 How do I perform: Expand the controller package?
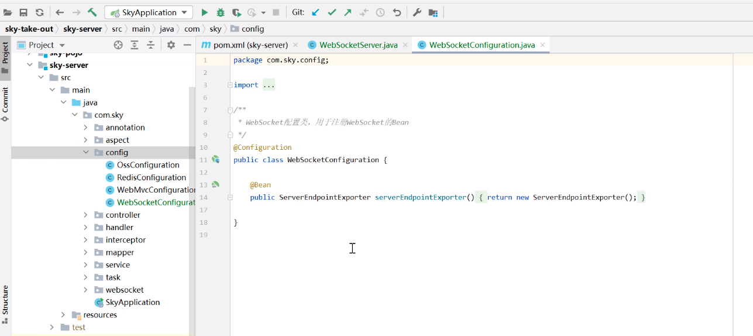(x=85, y=215)
